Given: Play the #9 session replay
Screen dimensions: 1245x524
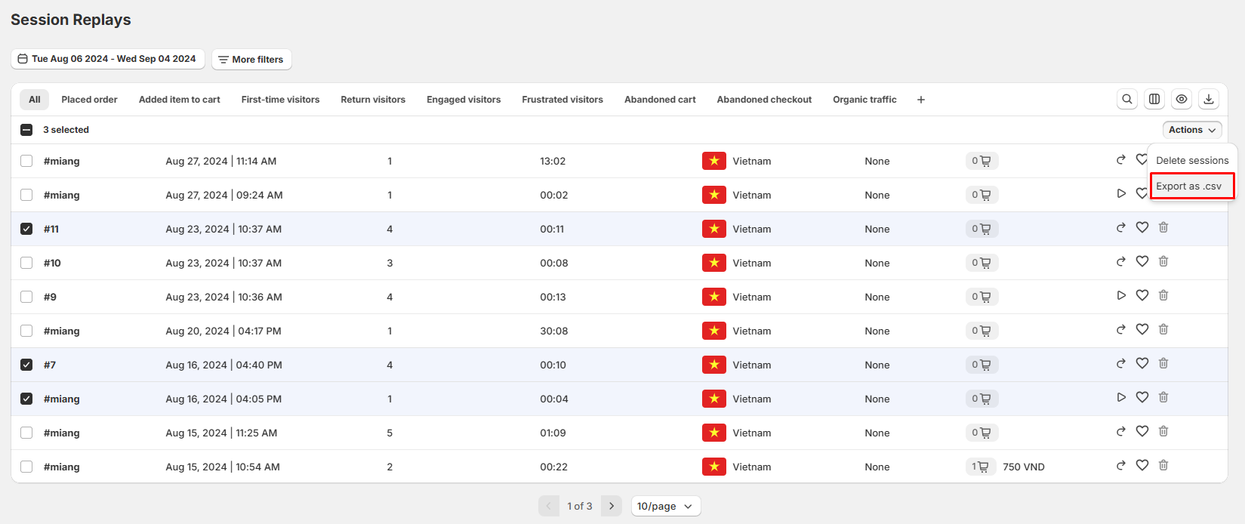Looking at the screenshot, I should click(x=1121, y=296).
